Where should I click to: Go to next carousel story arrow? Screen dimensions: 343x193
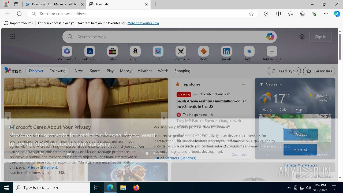coord(165,118)
